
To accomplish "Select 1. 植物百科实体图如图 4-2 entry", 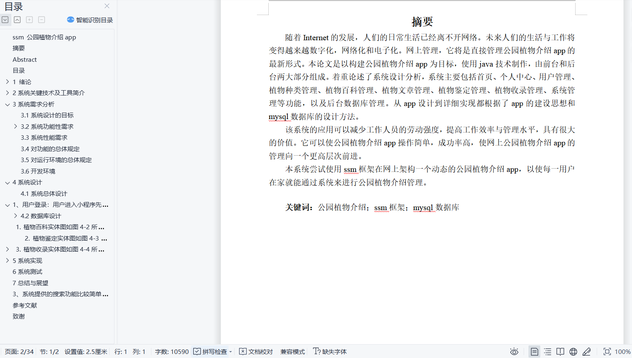I will tap(60, 227).
